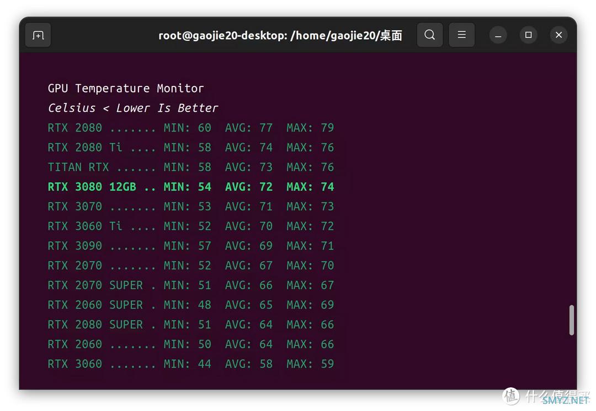Click the 'RTX 2060 SUPER' row
The image size is (596, 411).
coord(191,305)
